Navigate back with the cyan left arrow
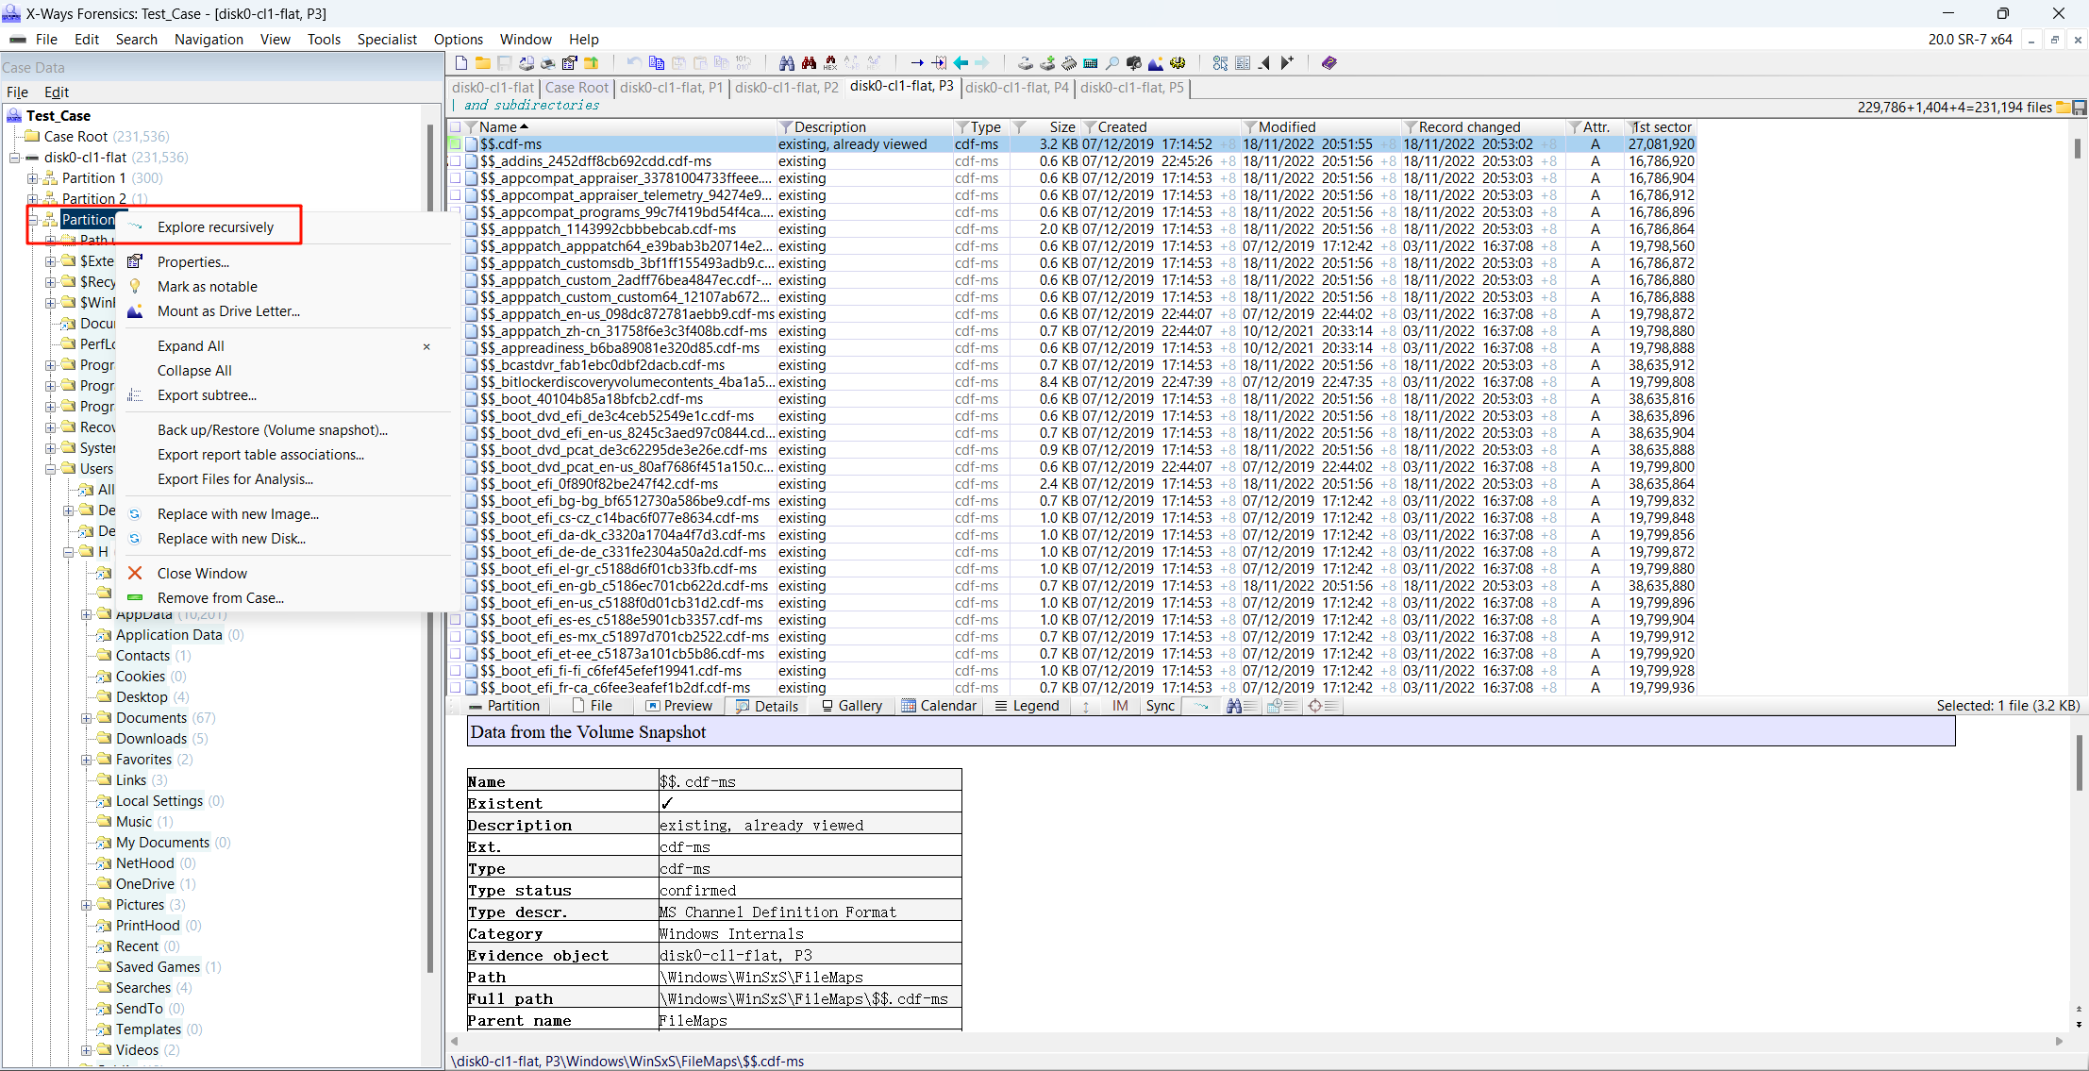This screenshot has width=2089, height=1071. [961, 63]
